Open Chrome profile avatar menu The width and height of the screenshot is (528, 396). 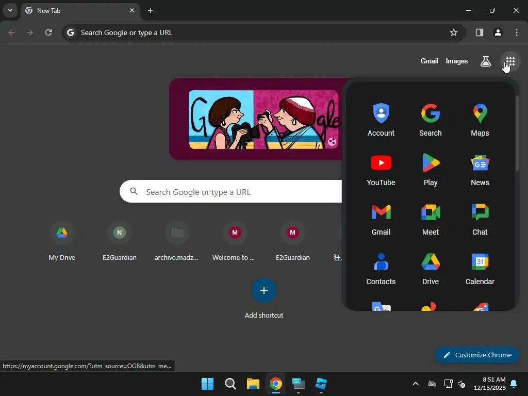point(498,32)
